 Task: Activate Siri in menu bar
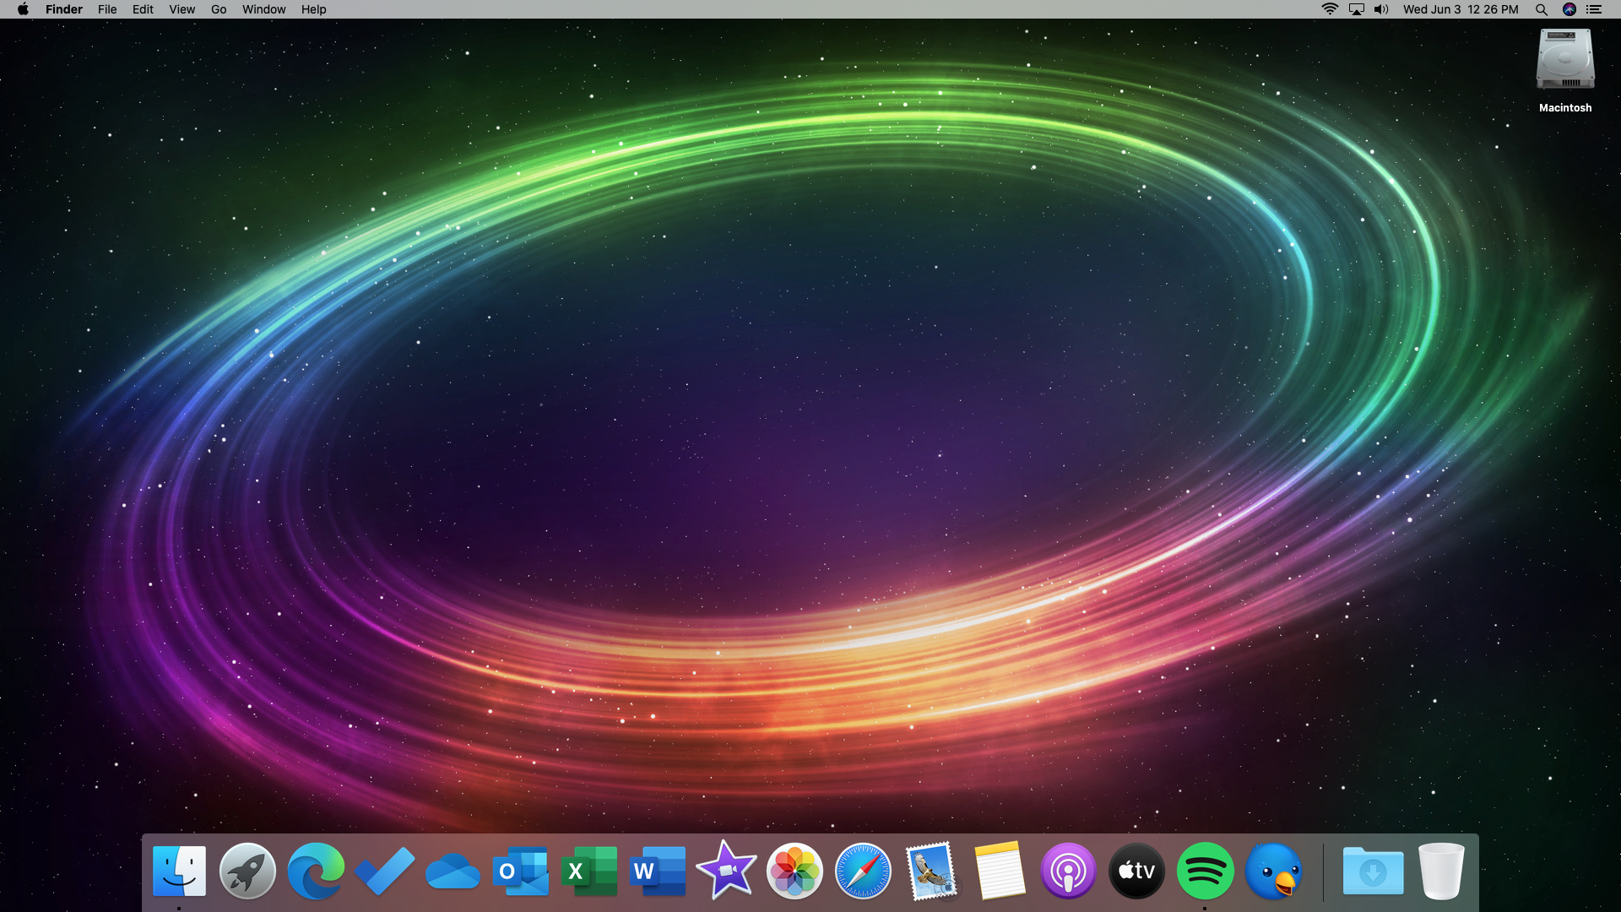point(1569,9)
